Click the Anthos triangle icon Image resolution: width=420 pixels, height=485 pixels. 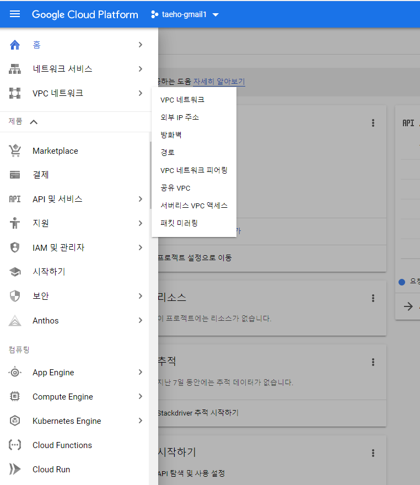point(15,320)
